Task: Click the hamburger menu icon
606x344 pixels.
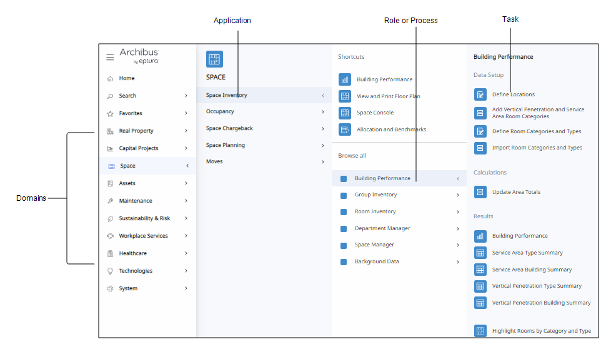Action: [x=110, y=58]
